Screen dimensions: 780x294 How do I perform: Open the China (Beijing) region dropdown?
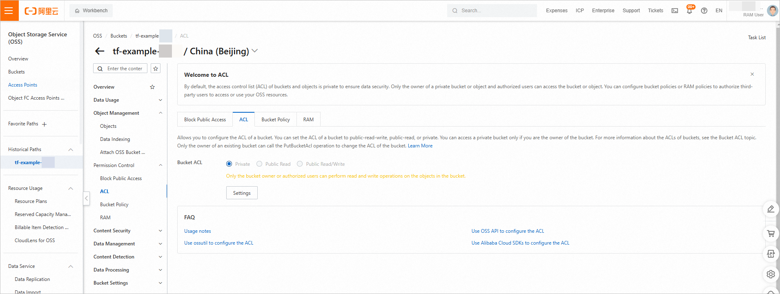255,51
